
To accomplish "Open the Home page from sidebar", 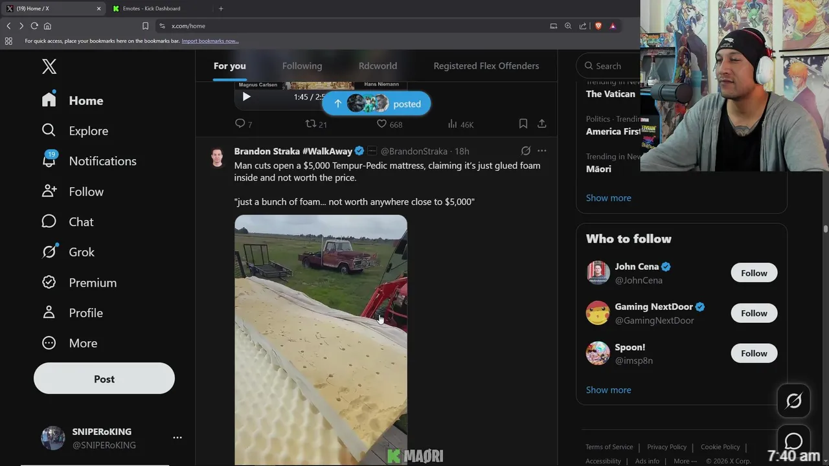I will point(73,100).
